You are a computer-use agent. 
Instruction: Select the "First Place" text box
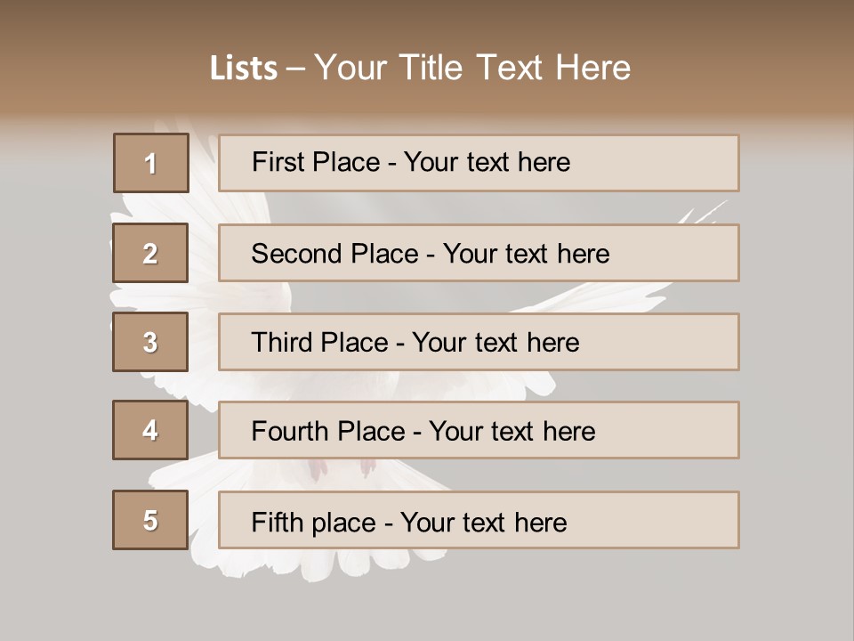479,163
